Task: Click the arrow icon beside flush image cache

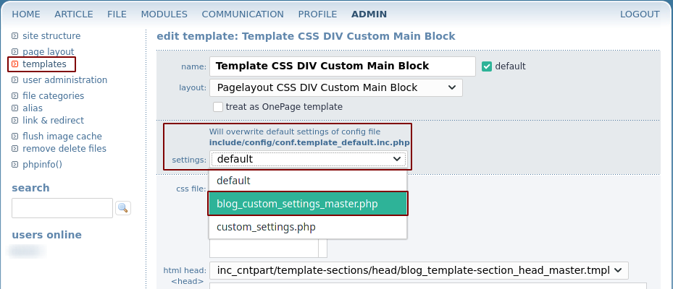Action: [15, 137]
